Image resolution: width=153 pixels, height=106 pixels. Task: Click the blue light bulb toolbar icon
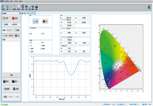click(x=15, y=7)
